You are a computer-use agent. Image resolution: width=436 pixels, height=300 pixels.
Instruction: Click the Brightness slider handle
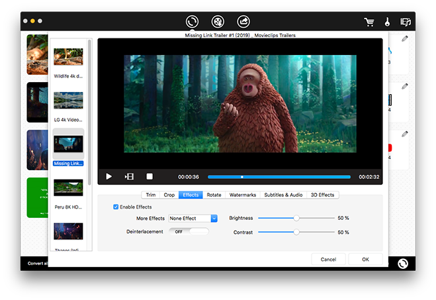tap(296, 218)
